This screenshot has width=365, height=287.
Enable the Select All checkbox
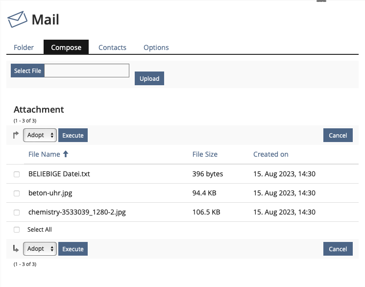point(17,230)
